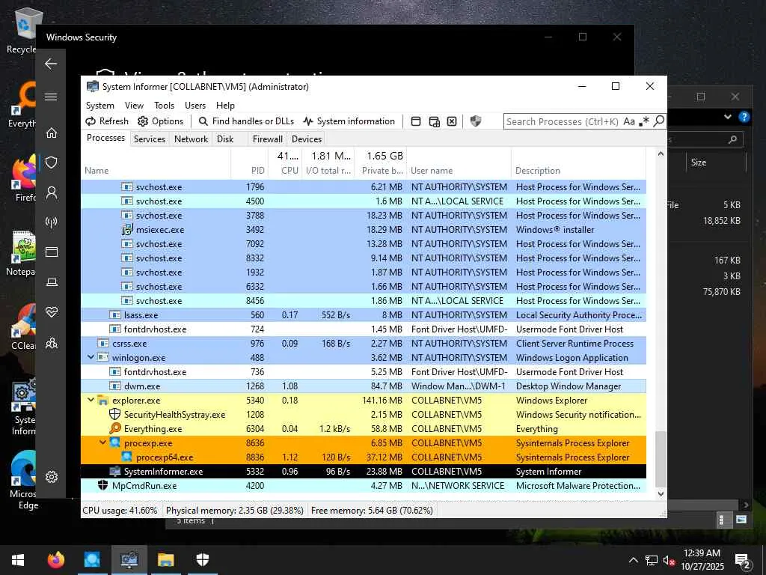Viewport: 766px width, 575px height.
Task: Click the MpCmdRun.exe shield icon
Action: 102,485
